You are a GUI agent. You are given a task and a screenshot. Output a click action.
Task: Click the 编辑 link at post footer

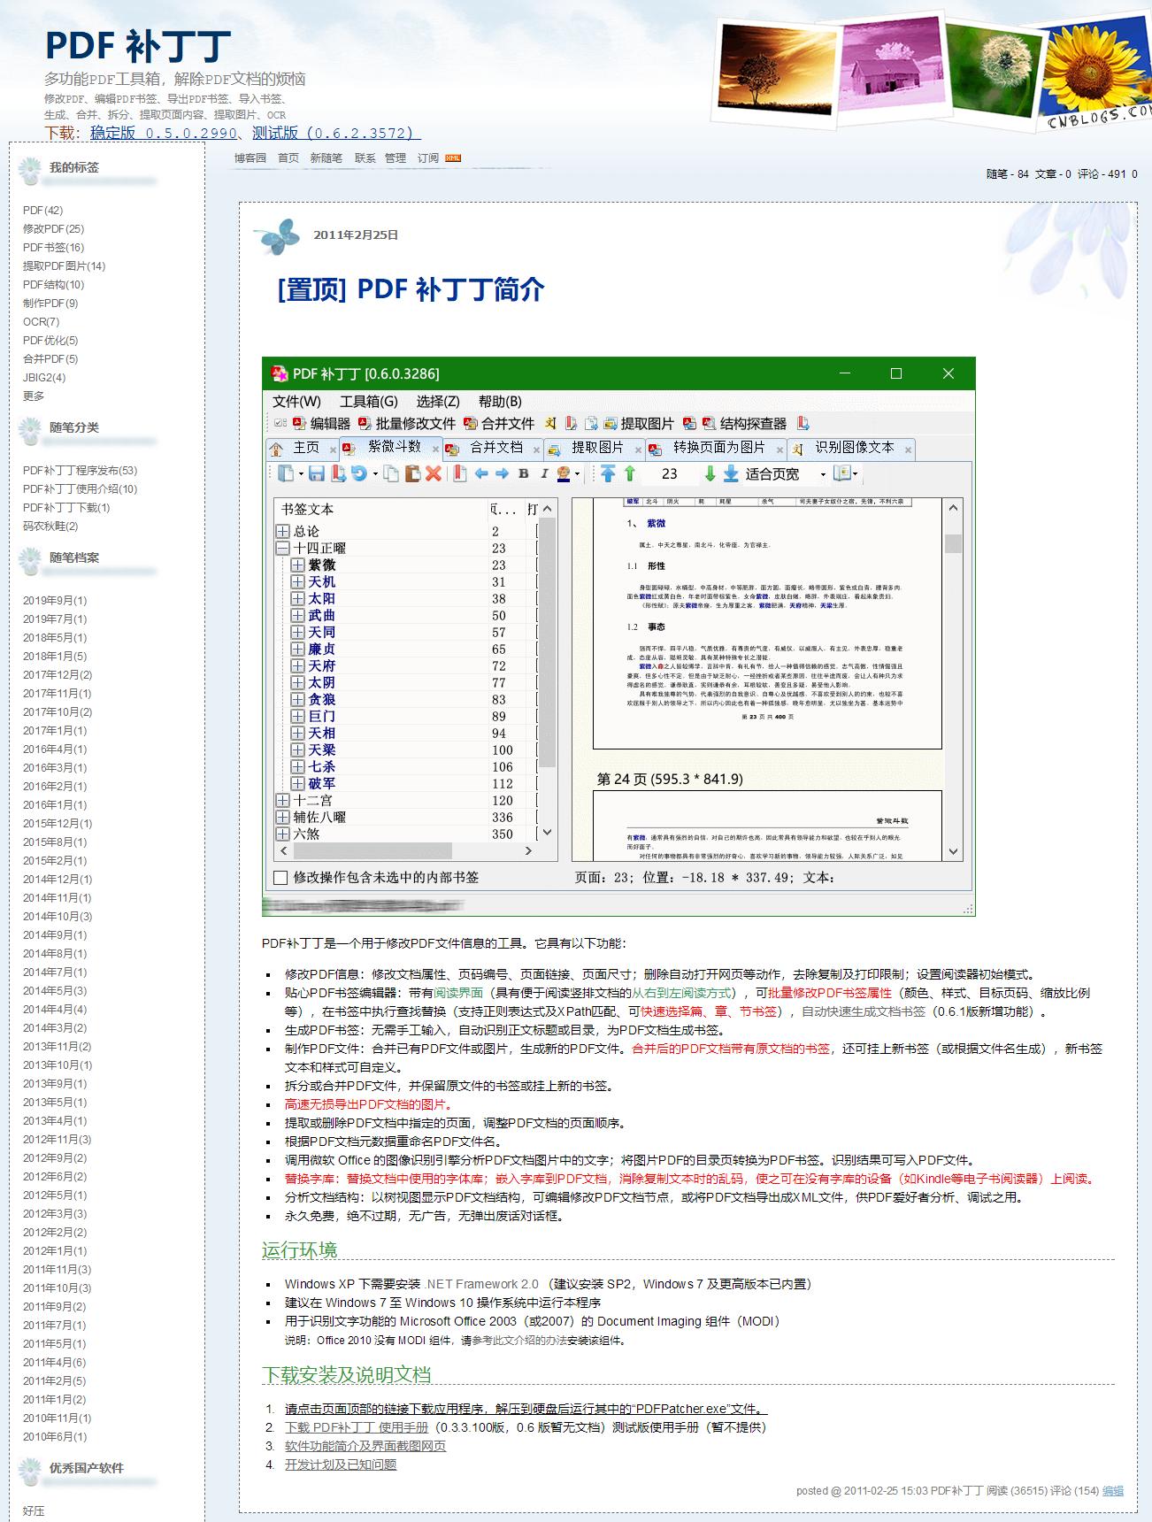(x=1112, y=1490)
